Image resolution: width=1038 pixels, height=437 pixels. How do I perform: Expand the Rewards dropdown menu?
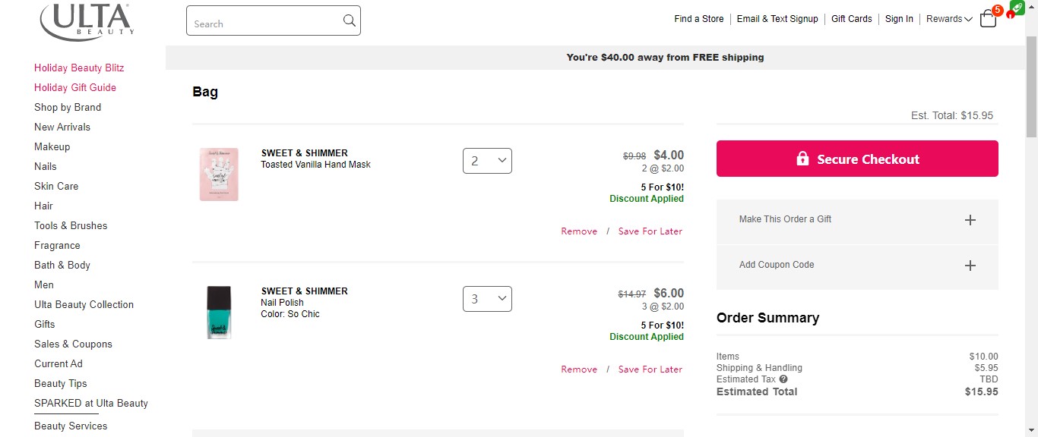coord(949,19)
